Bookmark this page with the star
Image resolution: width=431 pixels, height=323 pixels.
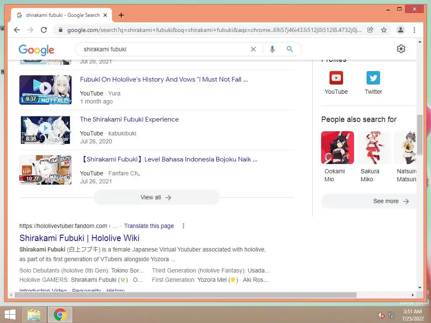point(384,30)
